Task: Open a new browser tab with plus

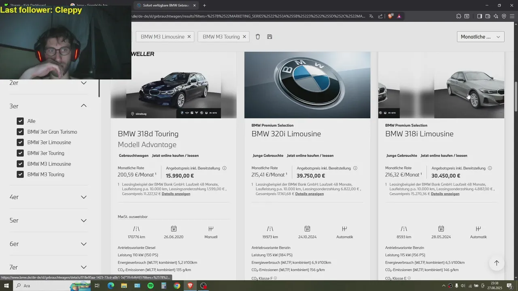Action: pyautogui.click(x=204, y=5)
